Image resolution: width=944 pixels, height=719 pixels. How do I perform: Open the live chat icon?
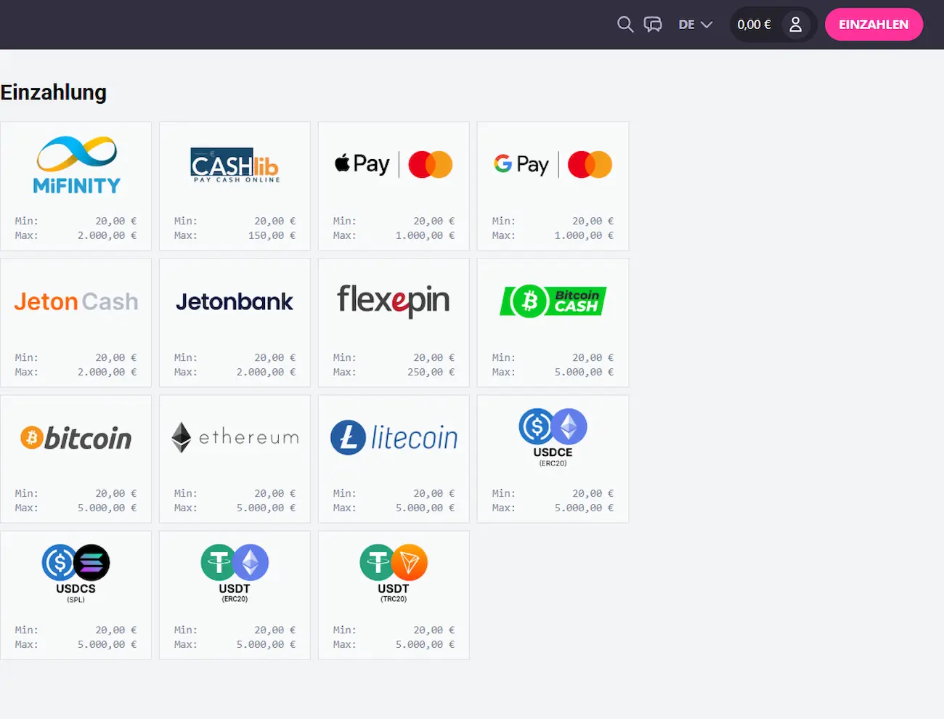(653, 25)
